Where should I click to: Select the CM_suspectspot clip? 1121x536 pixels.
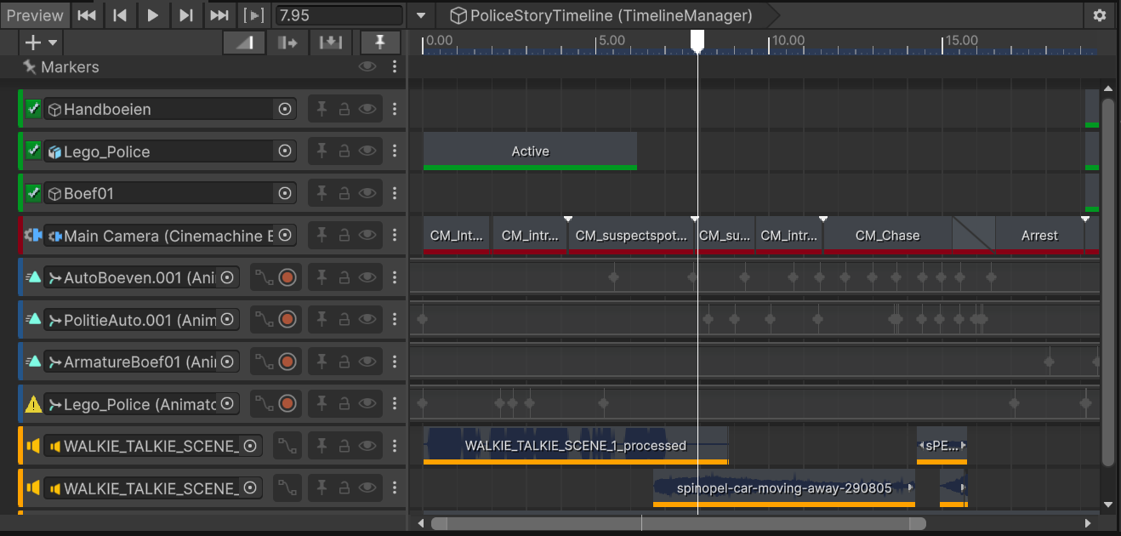click(631, 235)
